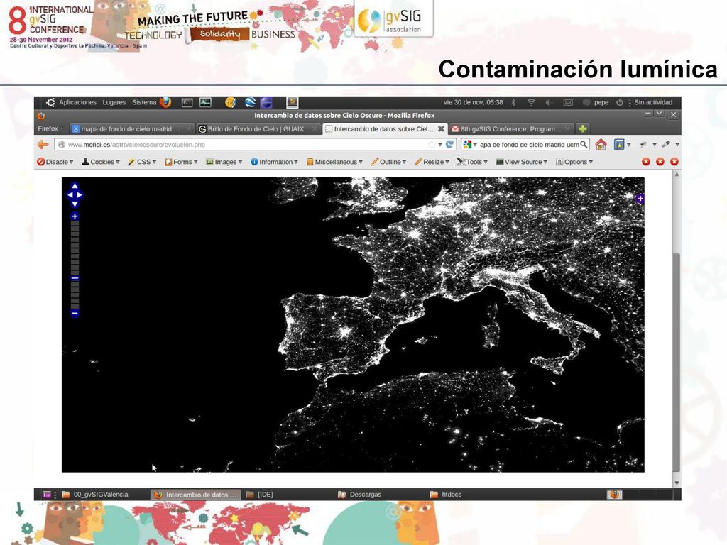Reload the page in Firefox
This screenshot has height=545, width=727.
[x=449, y=144]
